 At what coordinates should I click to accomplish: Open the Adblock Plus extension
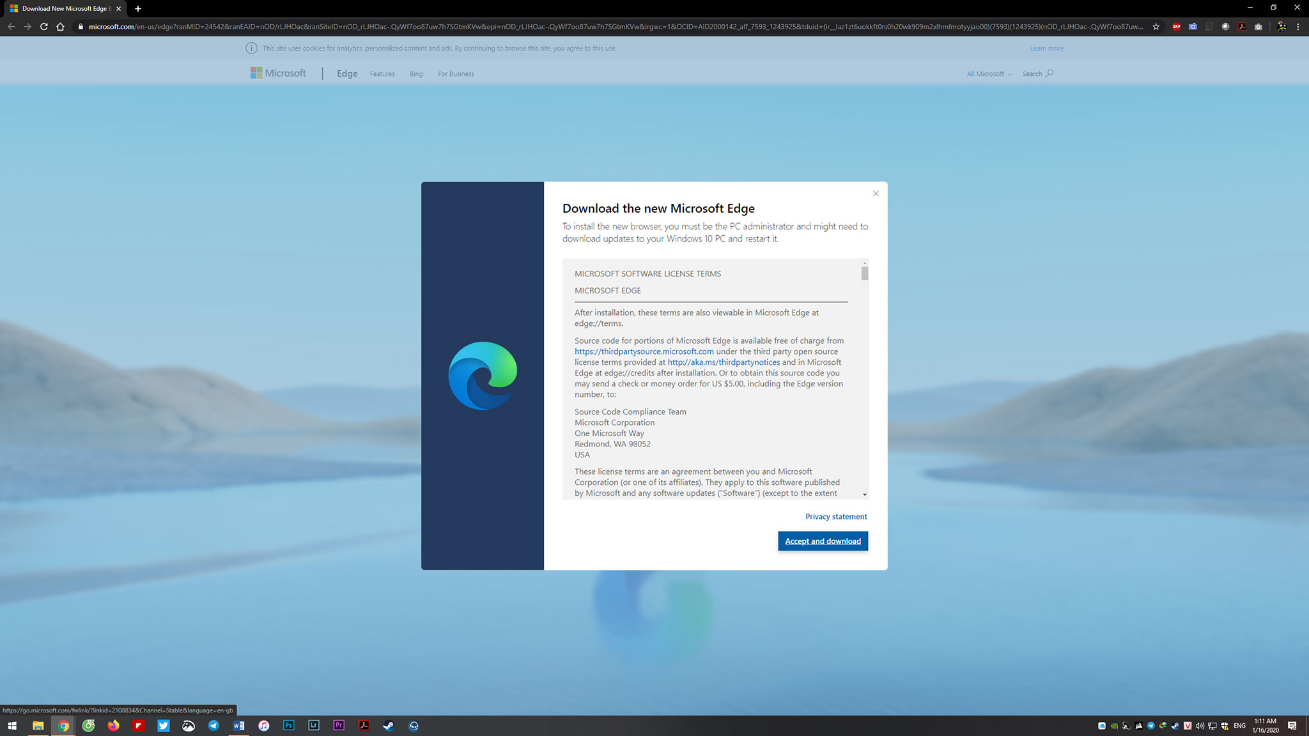(x=1176, y=27)
